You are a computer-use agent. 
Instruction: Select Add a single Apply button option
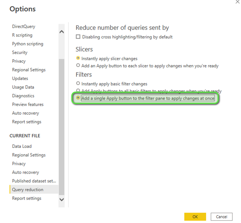[78, 98]
